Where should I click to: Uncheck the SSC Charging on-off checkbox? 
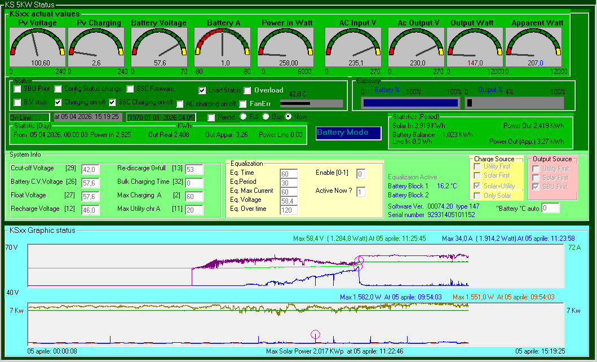click(112, 103)
